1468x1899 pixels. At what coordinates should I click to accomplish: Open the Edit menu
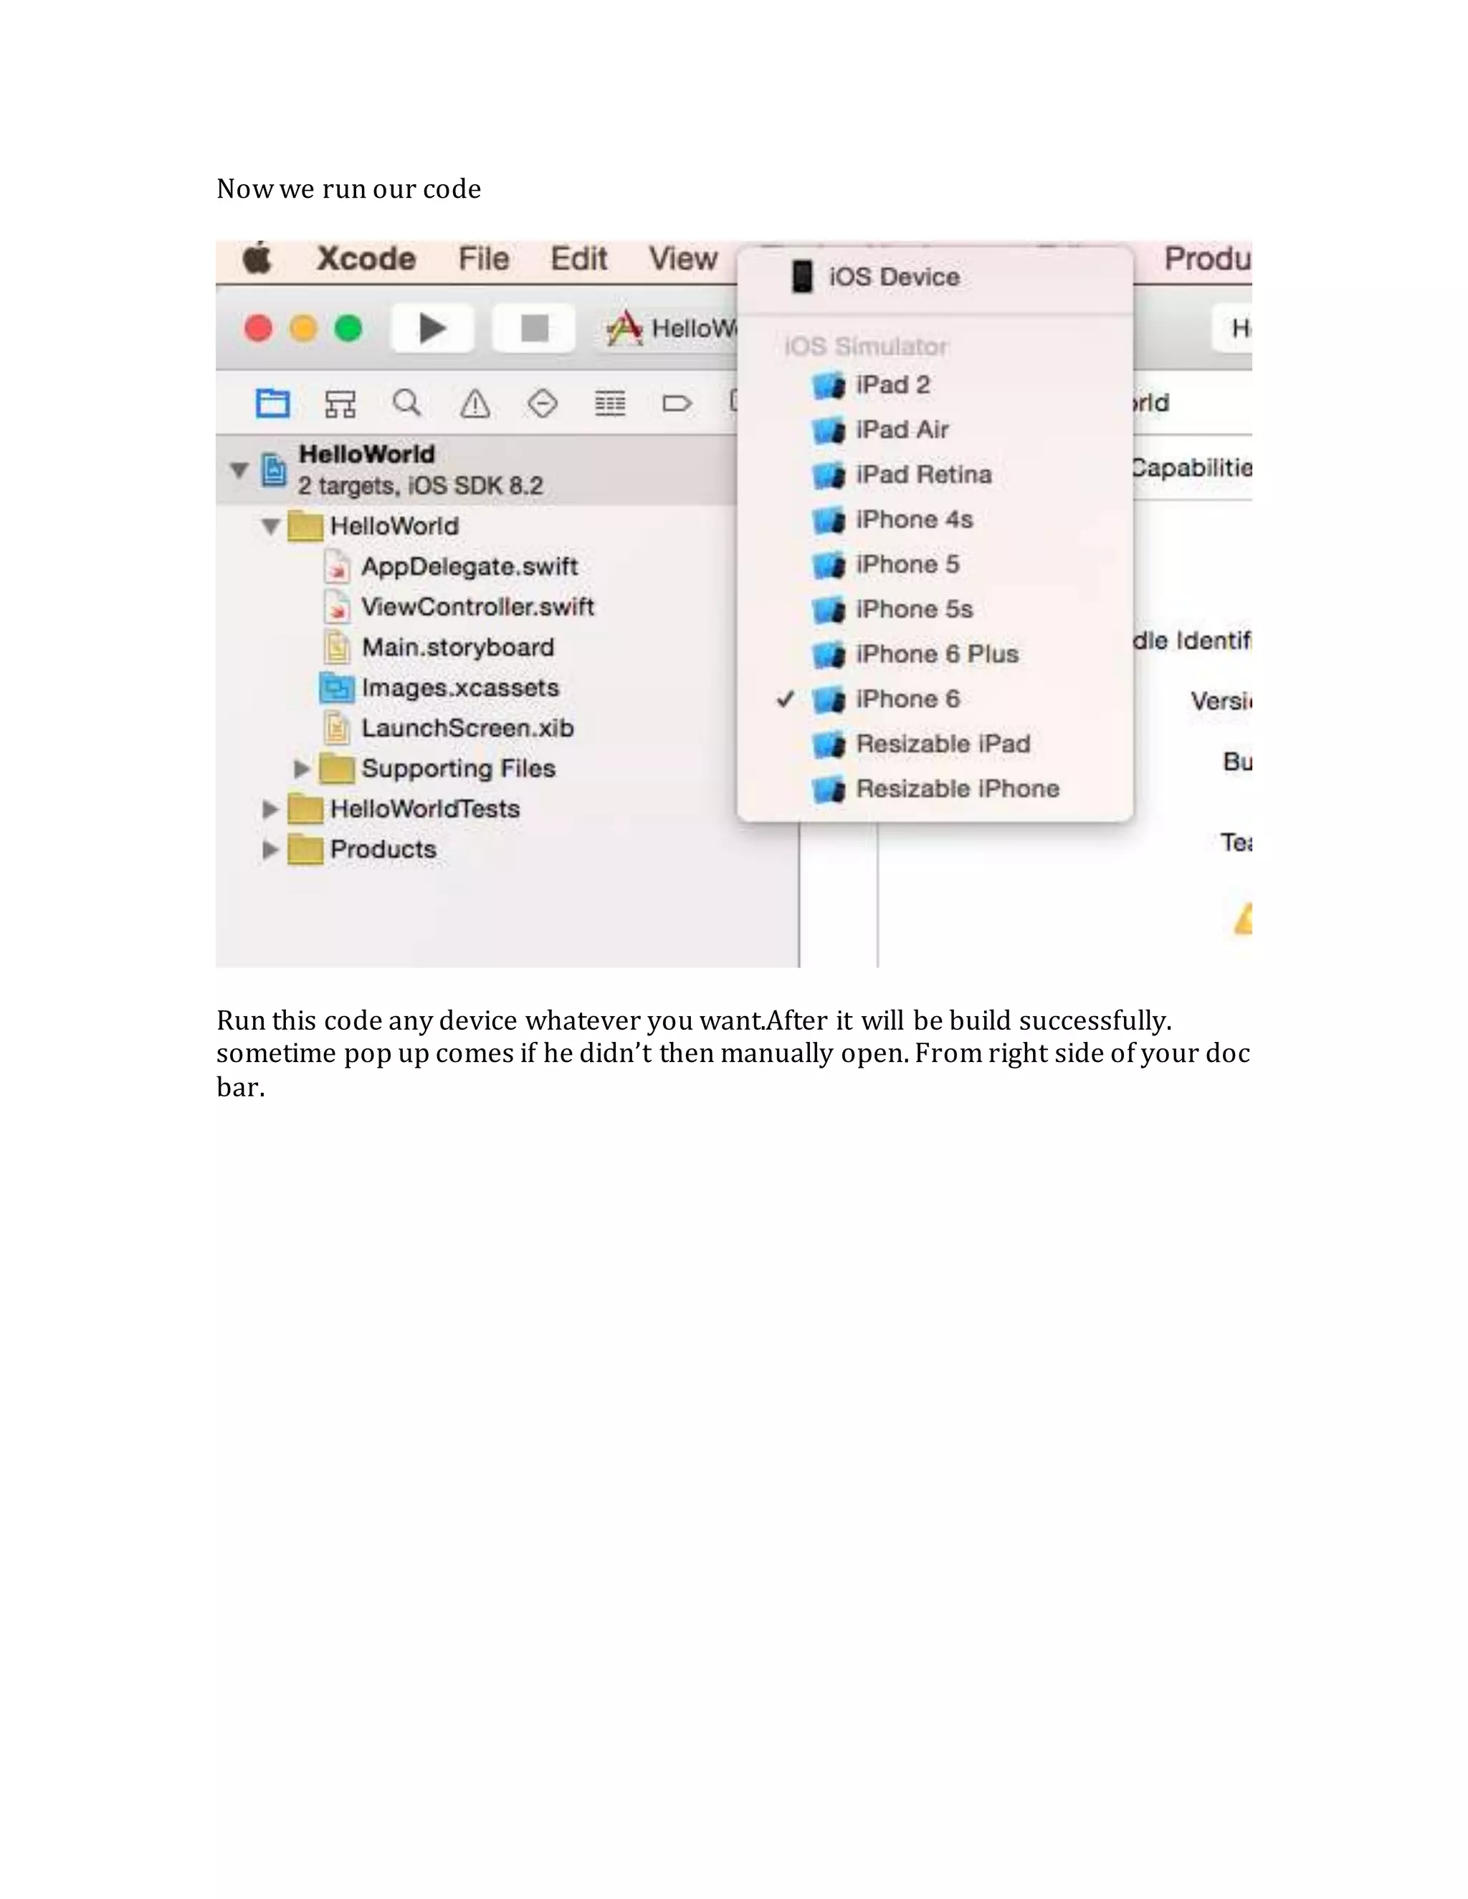coord(578,259)
